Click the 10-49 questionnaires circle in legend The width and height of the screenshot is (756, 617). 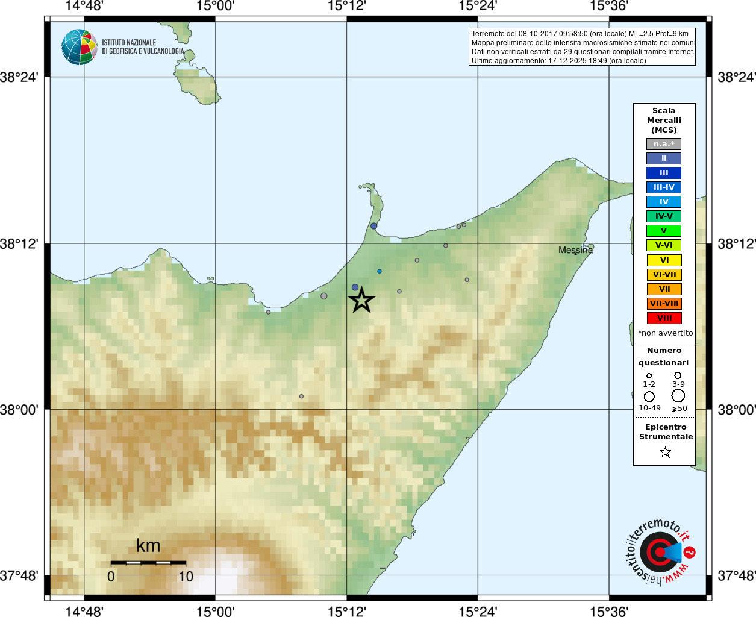click(649, 396)
